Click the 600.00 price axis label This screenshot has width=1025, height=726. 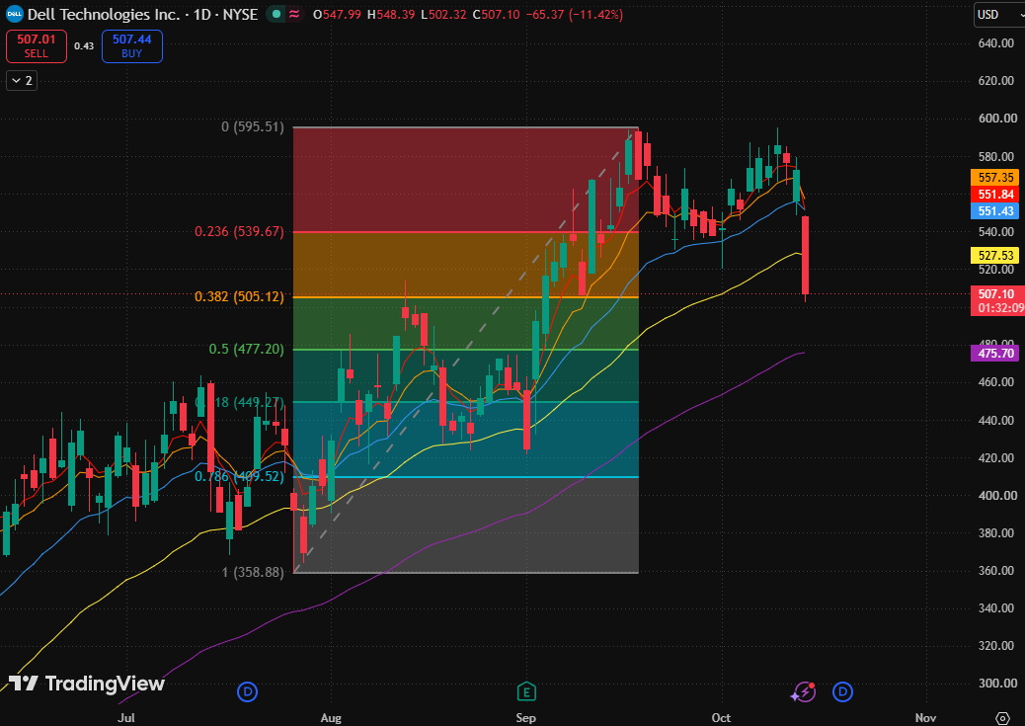click(996, 119)
